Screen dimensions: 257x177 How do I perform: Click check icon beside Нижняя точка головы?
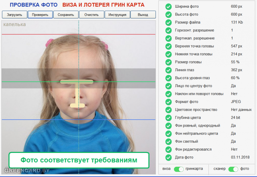(168, 54)
